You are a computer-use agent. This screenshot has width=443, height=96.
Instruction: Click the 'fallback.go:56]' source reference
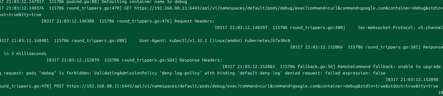point(316,67)
